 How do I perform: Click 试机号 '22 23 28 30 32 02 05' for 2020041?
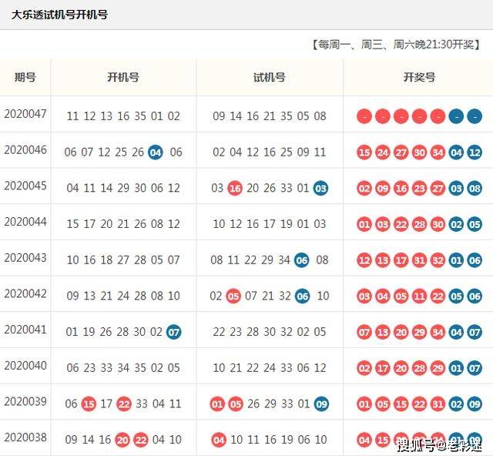coord(270,332)
